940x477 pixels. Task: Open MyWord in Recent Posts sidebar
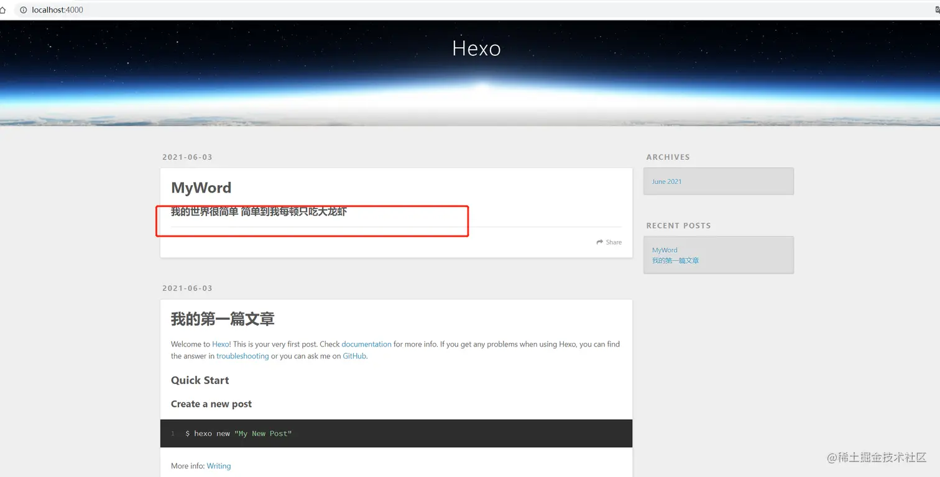665,250
